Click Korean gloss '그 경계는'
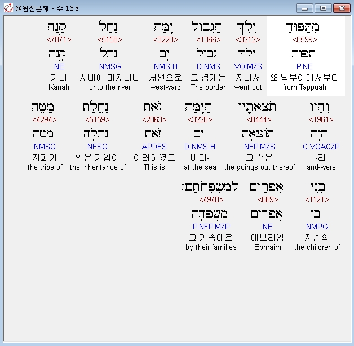 pos(208,78)
